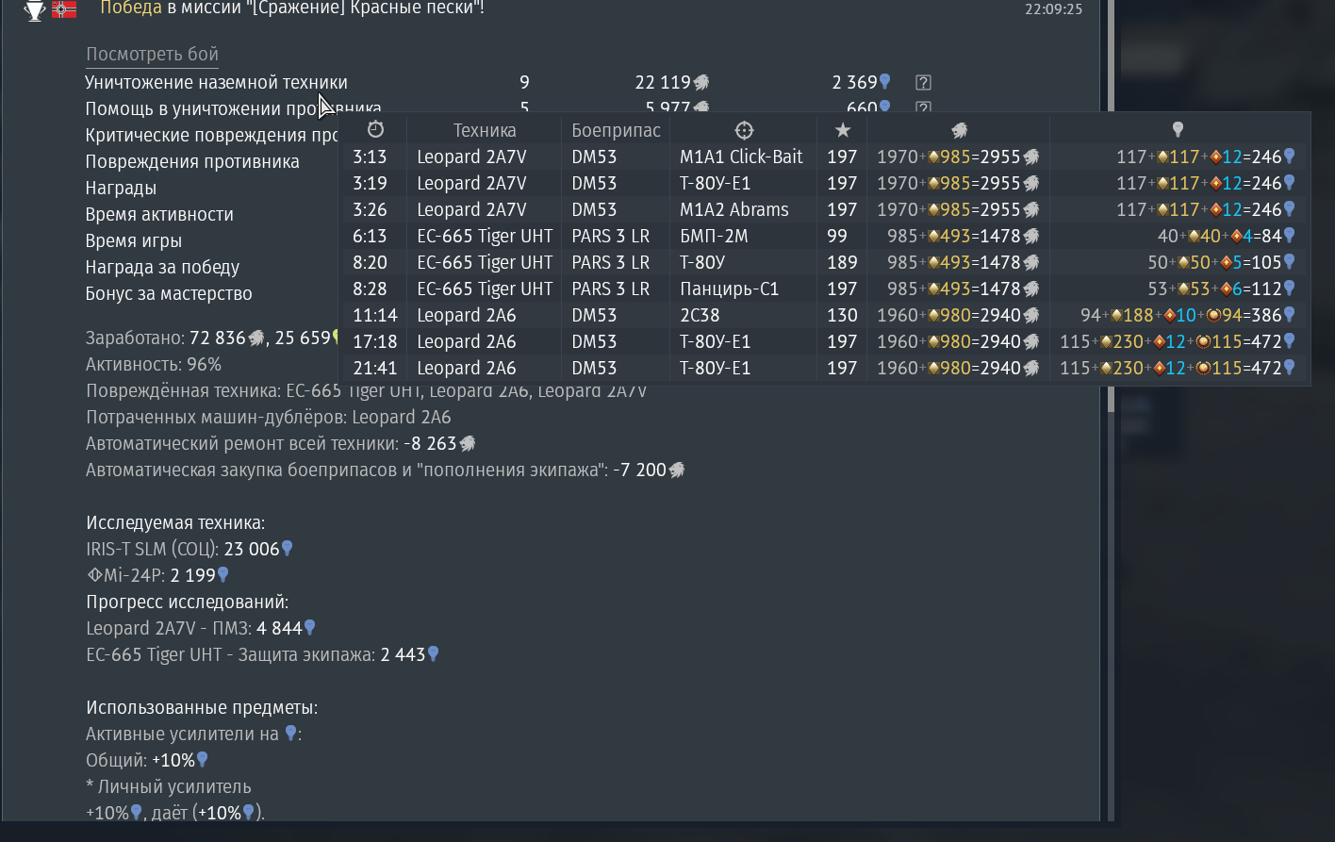
Task: Click the research icon after 2 199
Action: (x=223, y=574)
